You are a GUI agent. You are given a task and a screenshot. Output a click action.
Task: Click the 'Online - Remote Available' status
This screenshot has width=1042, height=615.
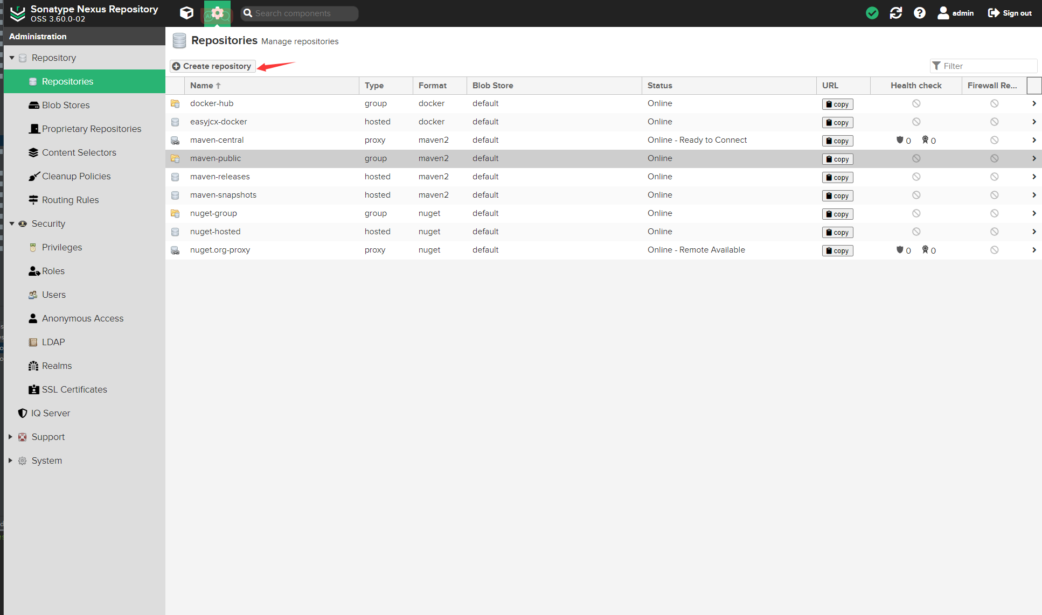tap(696, 250)
